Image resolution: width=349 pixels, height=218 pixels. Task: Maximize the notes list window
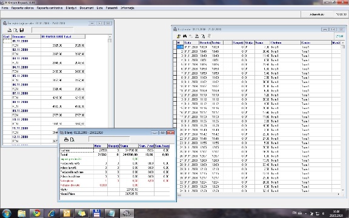(333, 29)
